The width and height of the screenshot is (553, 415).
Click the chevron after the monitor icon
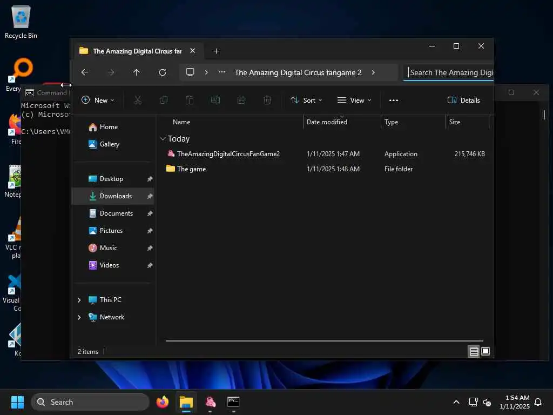point(206,72)
